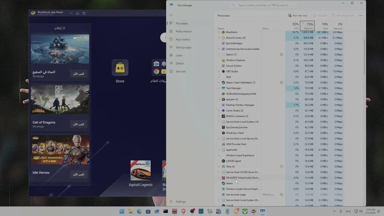
Task: Open Brave browser from taskbar
Action: click(183, 211)
